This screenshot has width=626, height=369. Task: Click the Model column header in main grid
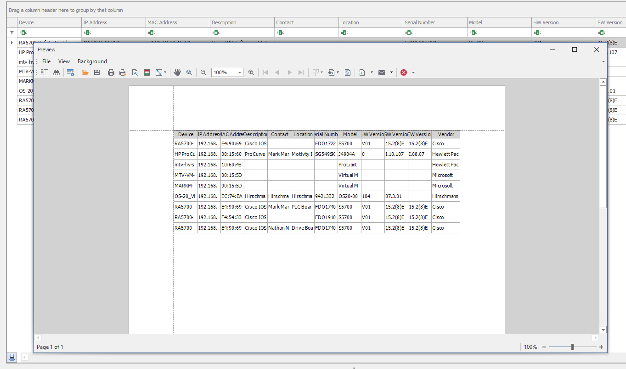499,22
